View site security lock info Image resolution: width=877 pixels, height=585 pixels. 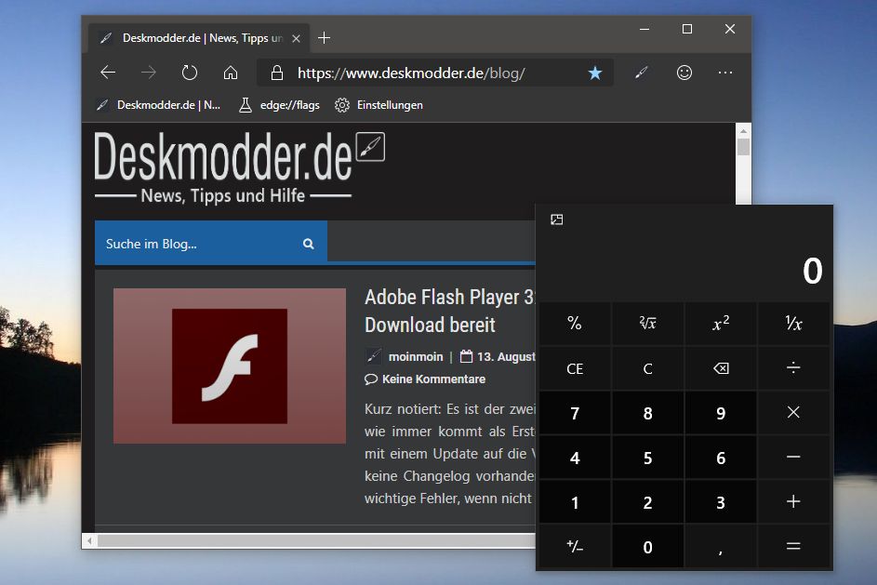pos(277,73)
